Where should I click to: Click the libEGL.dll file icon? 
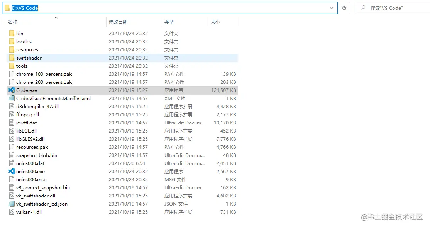(12, 131)
